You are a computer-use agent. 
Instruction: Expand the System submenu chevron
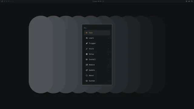109,81
